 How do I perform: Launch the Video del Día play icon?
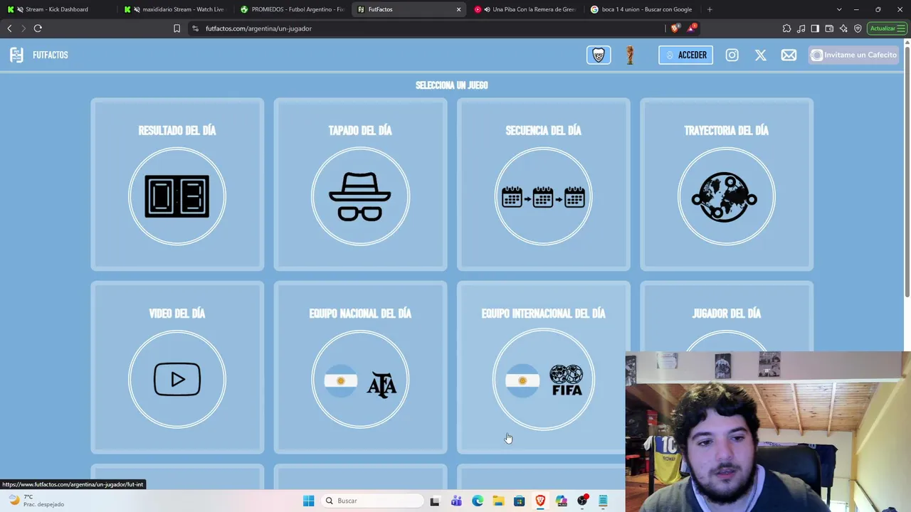coord(177,380)
